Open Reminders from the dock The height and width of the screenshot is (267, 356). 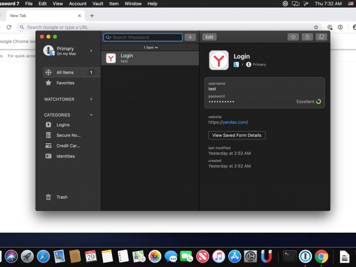[x=123, y=256]
